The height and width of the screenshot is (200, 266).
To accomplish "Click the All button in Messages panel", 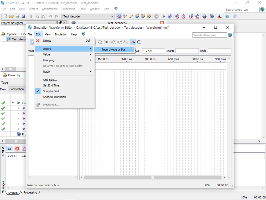I will point(10,149).
